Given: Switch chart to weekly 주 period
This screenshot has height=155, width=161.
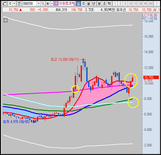Looking at the screenshot, I should [84, 4].
